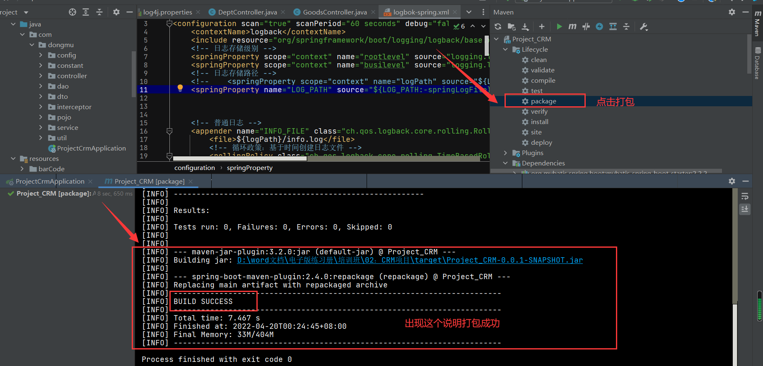Click the intention lightbulb on line 11
Viewport: 763px width, 366px height.
tap(180, 88)
